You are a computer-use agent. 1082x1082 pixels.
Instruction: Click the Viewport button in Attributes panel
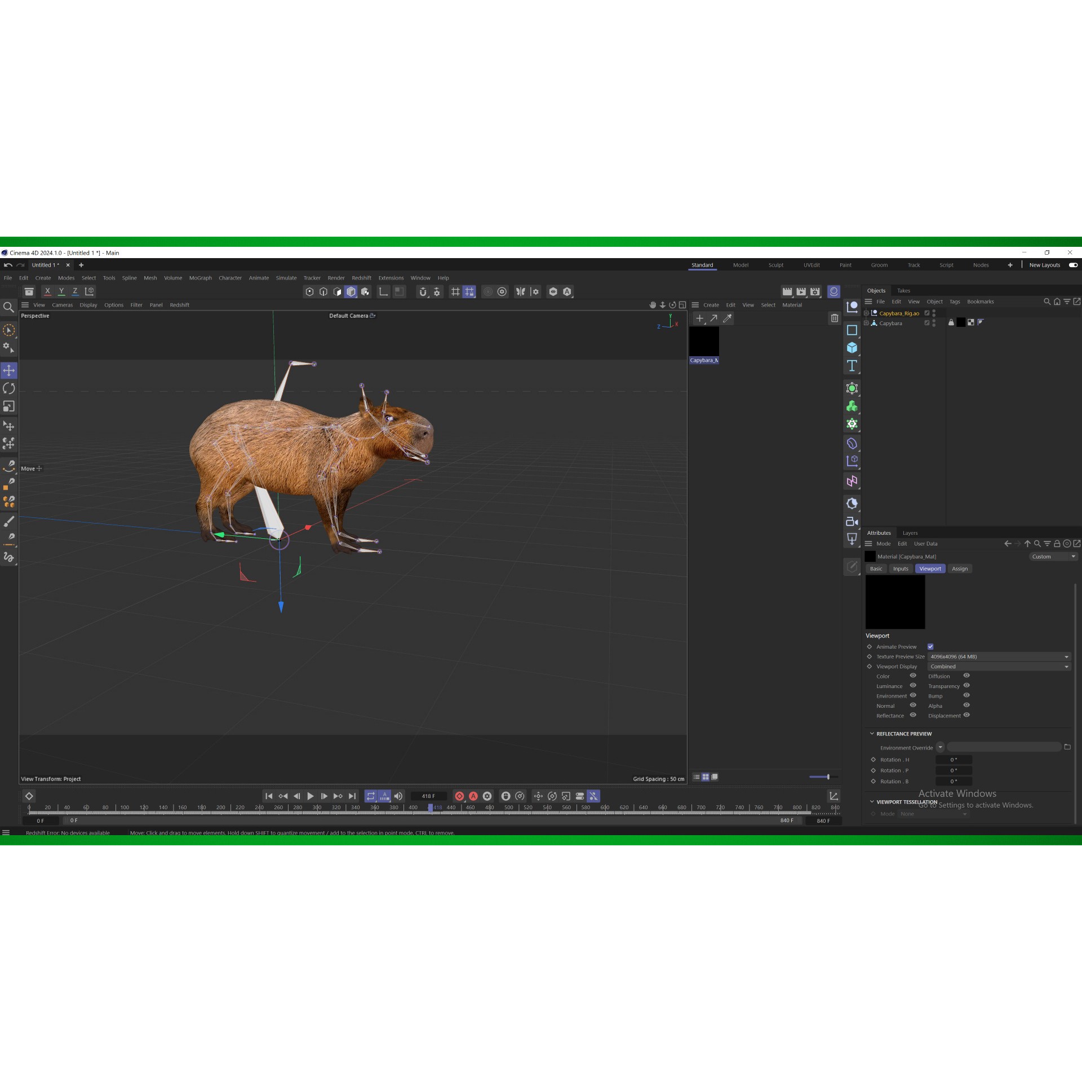930,569
